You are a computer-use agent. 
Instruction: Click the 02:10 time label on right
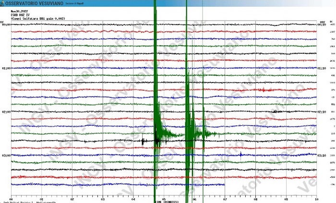[322, 112]
